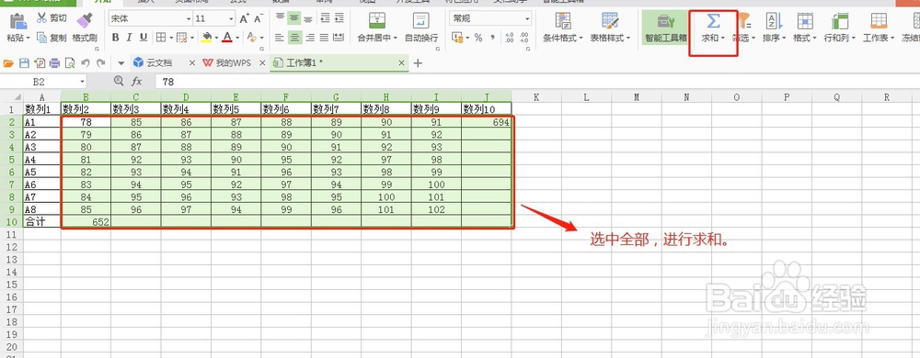The height and width of the screenshot is (358, 920).
Task: Open the number format dropdown (常规)
Action: coord(527,19)
